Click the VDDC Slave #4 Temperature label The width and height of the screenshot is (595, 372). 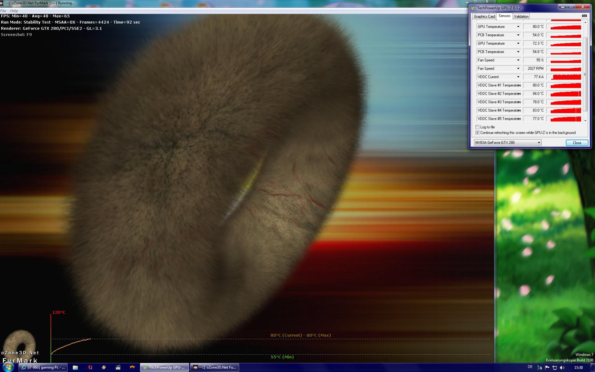(x=499, y=110)
